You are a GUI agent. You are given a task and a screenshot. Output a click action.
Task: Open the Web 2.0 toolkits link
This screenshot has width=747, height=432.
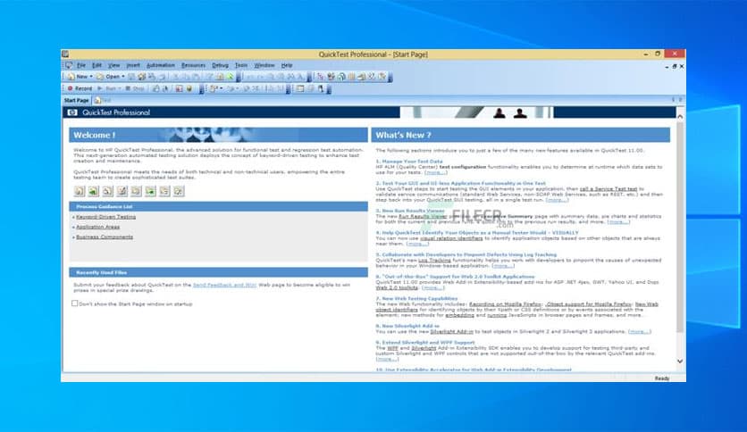pyautogui.click(x=397, y=287)
